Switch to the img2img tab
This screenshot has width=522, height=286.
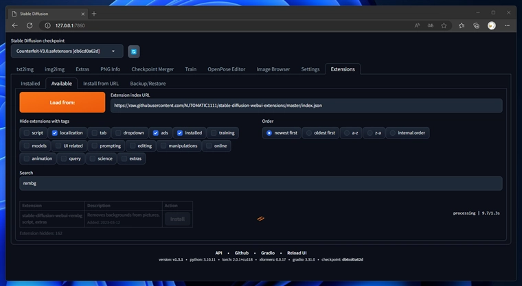click(x=54, y=69)
